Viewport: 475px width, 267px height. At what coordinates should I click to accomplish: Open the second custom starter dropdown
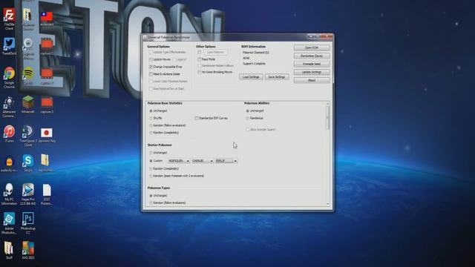203,161
